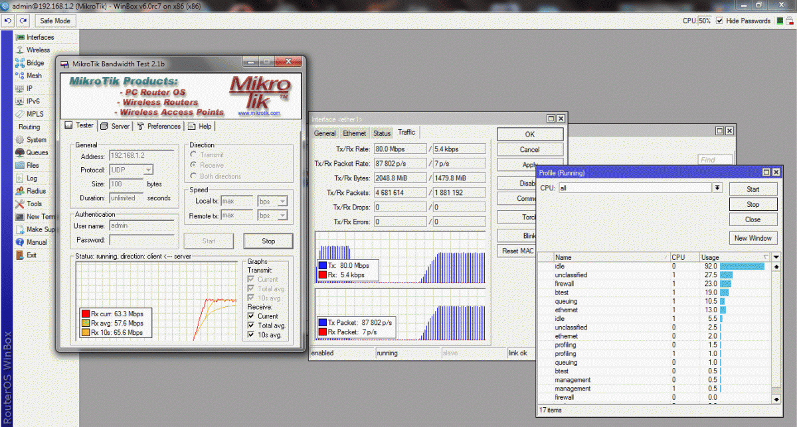Click the Files folder icon
Viewport: 797px width, 427px height.
(x=20, y=165)
